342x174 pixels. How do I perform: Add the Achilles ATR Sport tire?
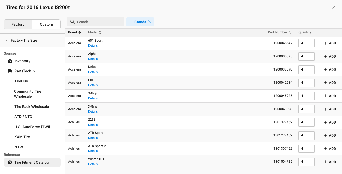[330, 135]
